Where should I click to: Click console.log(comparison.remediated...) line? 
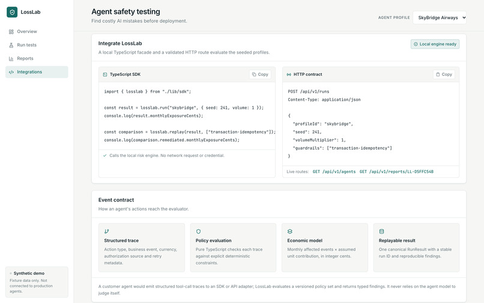pyautogui.click(x=172, y=140)
